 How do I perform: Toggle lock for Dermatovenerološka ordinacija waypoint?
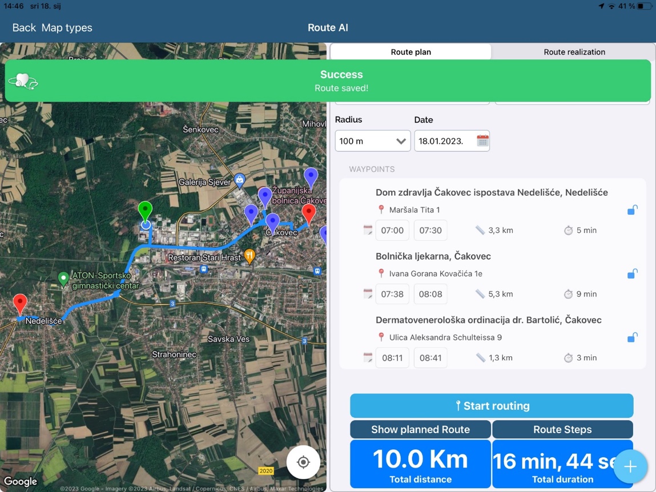point(632,338)
